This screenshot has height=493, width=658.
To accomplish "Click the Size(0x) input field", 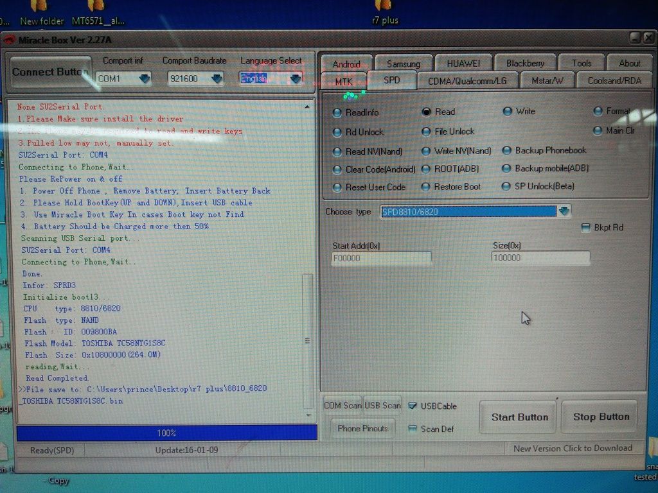I will point(540,258).
